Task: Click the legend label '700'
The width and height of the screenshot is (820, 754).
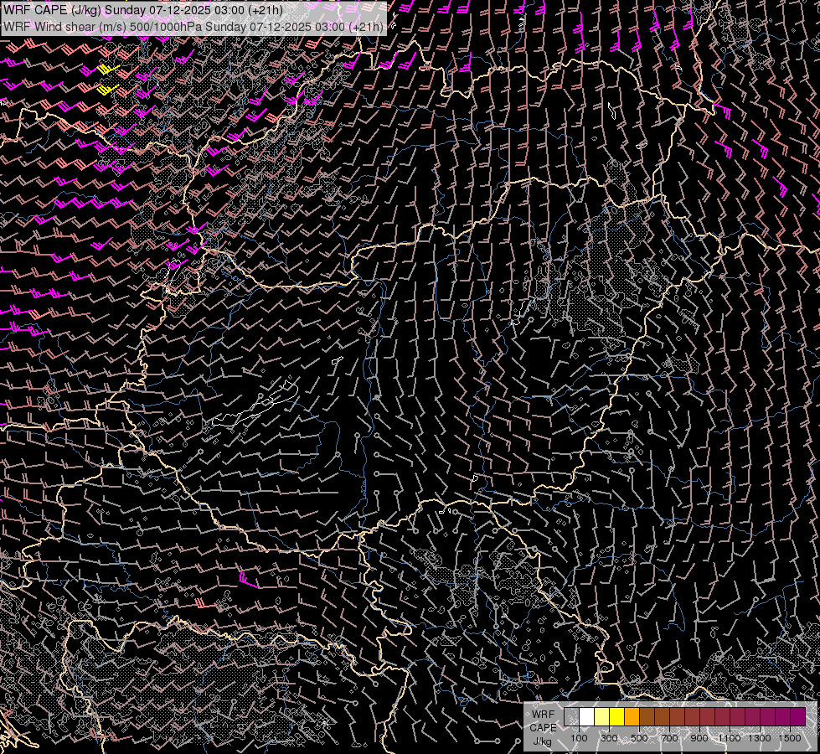Action: 669,738
